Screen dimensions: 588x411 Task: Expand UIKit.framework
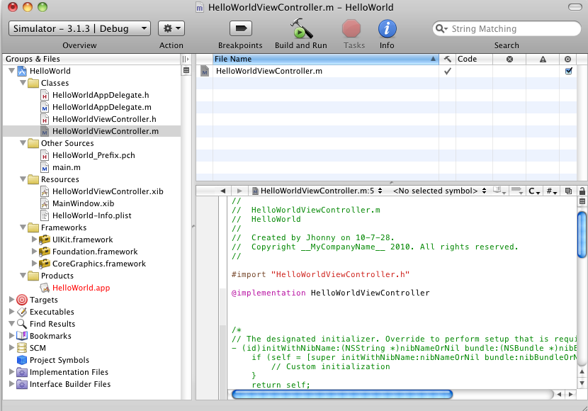34,239
